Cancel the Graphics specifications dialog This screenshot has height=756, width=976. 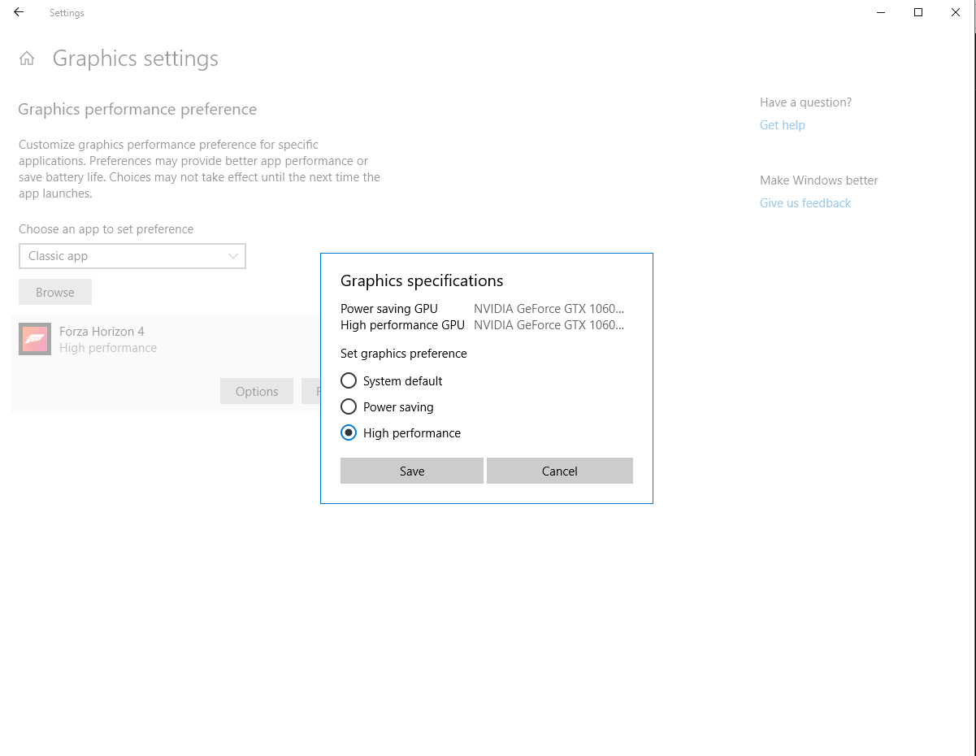pos(560,471)
